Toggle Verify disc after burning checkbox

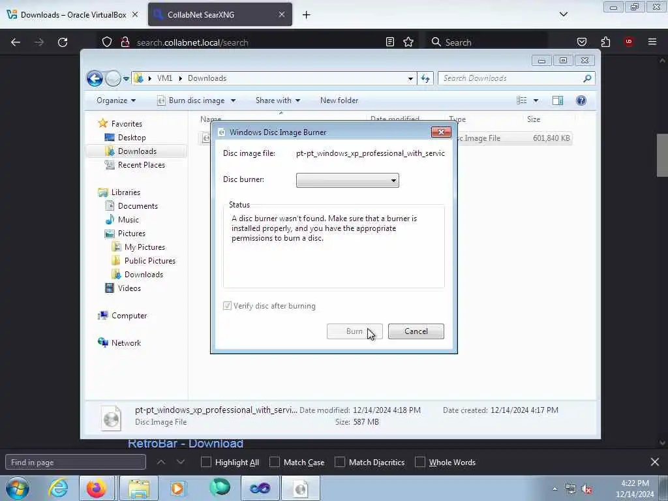228,306
